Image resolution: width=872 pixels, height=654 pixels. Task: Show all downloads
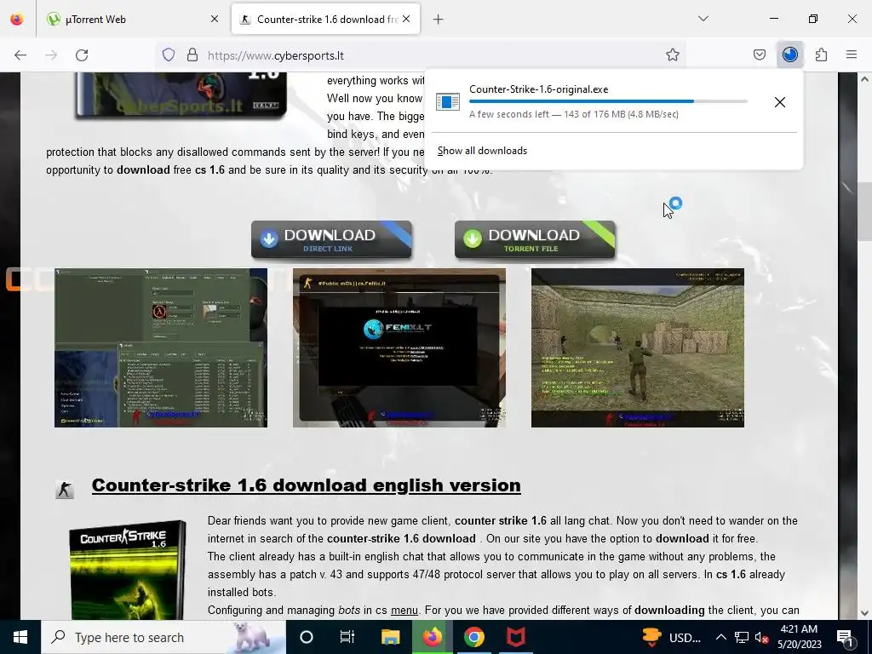482,151
